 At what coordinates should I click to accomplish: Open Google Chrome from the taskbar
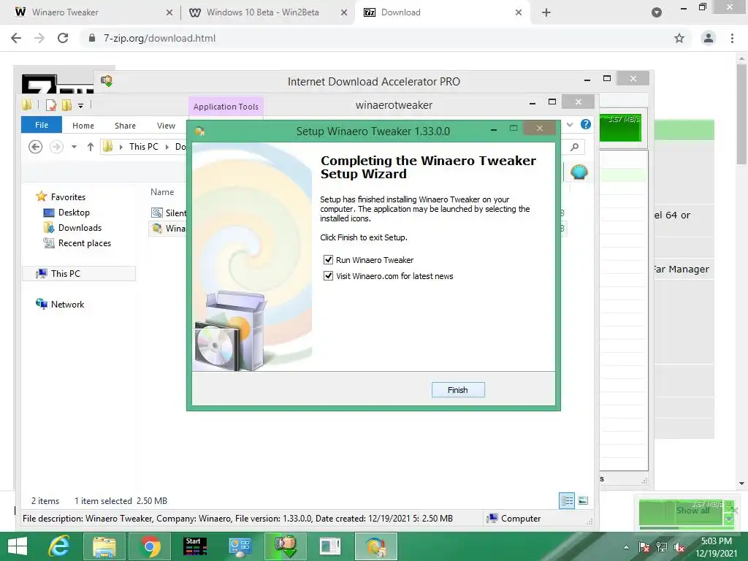pos(150,546)
